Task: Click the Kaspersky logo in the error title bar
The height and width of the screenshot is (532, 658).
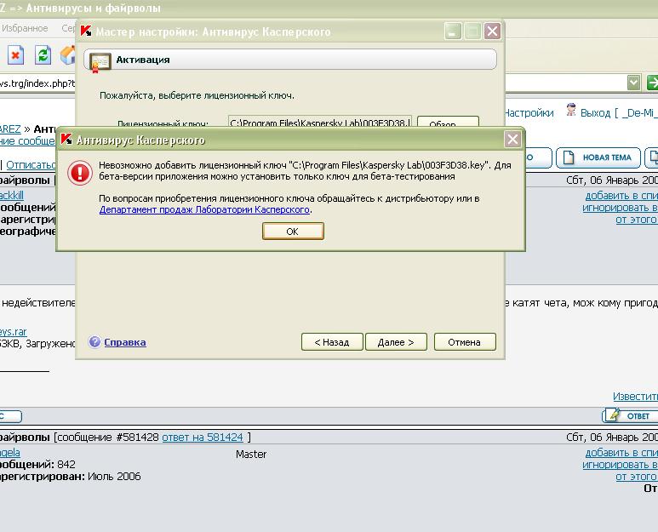Action: pyautogui.click(x=66, y=140)
